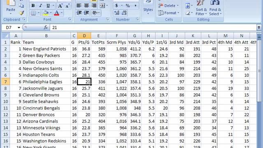
Task: Apply the red Font Color
Action: click(57, 13)
